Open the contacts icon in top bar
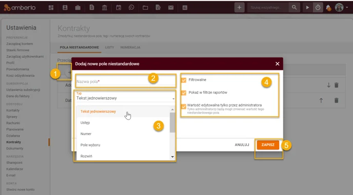The height and width of the screenshot is (195, 353). [65, 8]
